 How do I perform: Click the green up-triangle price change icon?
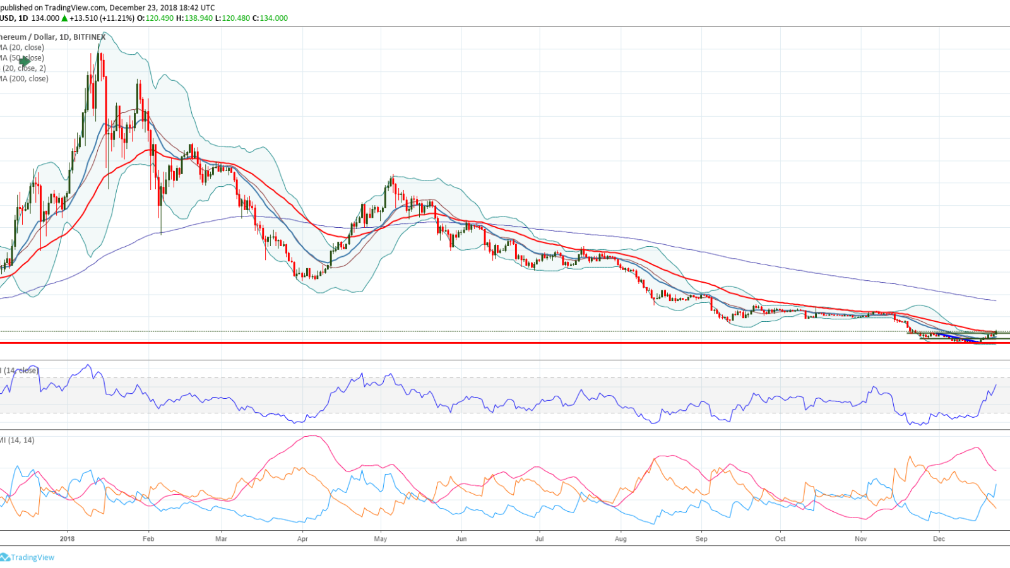click(x=64, y=18)
